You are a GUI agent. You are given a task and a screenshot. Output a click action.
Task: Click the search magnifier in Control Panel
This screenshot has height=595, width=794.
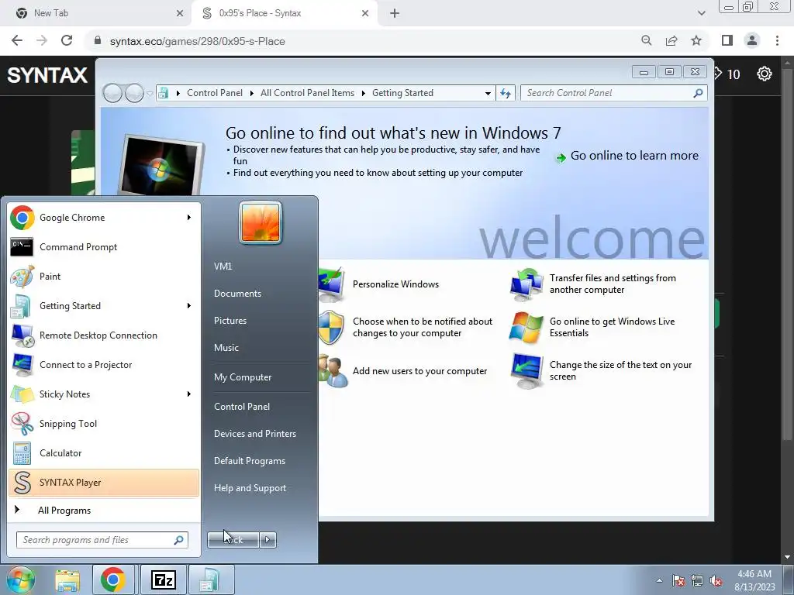coord(698,93)
